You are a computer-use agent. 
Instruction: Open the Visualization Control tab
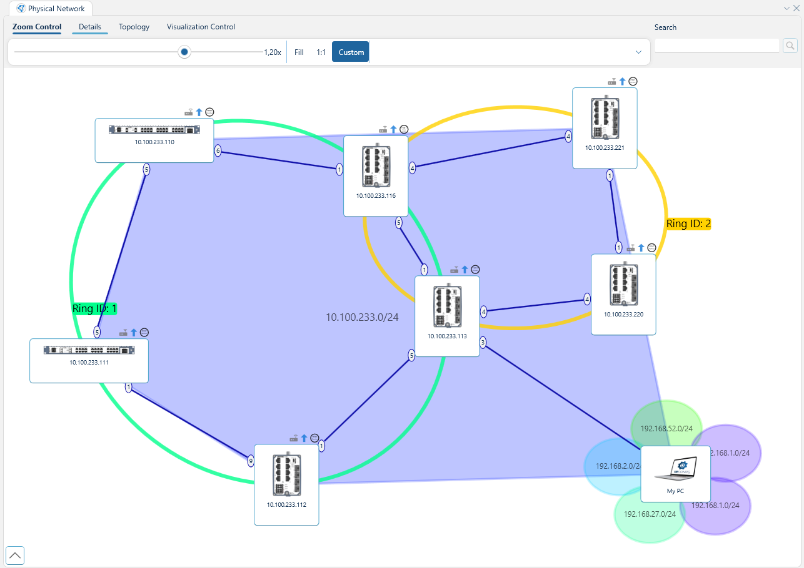click(201, 27)
